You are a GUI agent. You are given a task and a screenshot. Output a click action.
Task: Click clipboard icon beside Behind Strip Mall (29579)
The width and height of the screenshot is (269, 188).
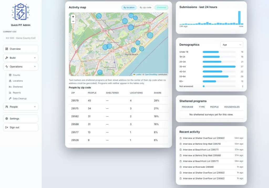point(180,144)
